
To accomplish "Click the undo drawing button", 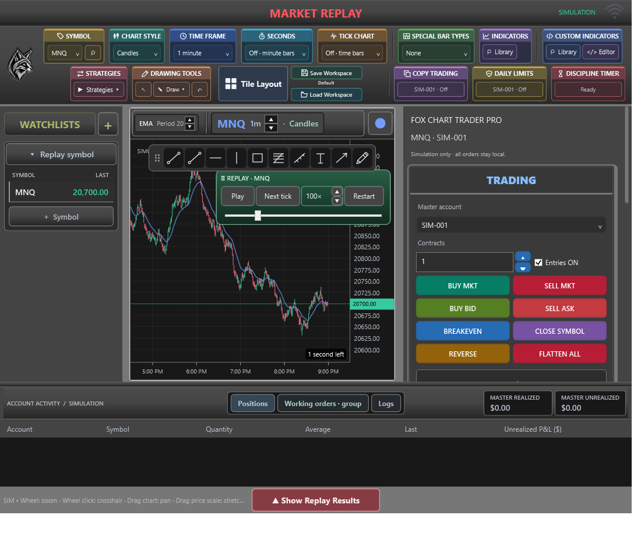I will pyautogui.click(x=200, y=90).
